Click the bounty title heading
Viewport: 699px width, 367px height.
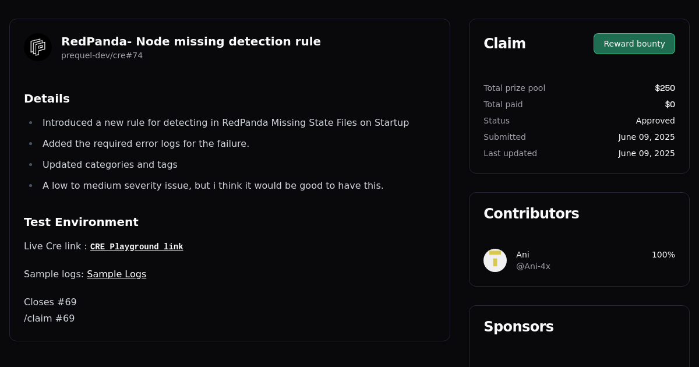pos(191,41)
